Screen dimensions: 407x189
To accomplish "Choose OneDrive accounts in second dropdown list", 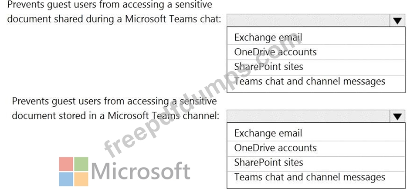I will [x=316, y=148].
